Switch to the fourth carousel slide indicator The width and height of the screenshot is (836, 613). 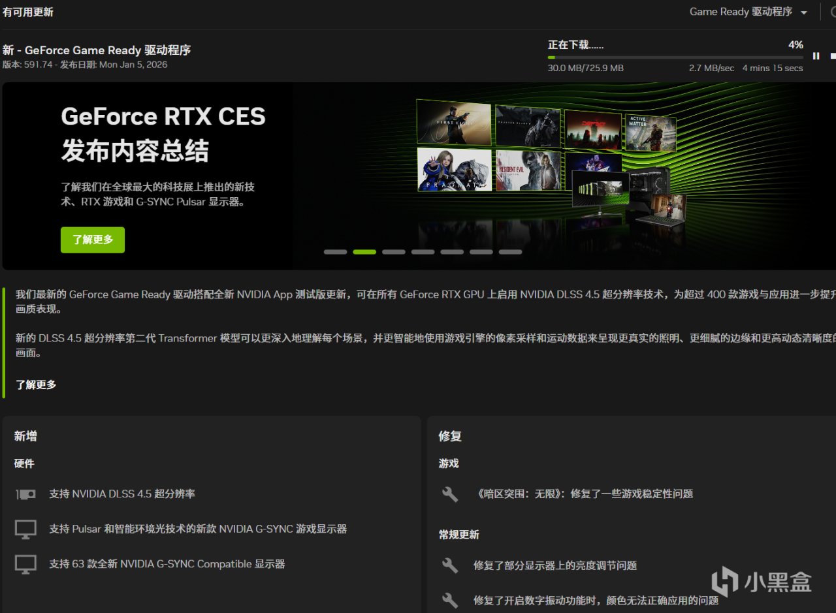pos(423,252)
